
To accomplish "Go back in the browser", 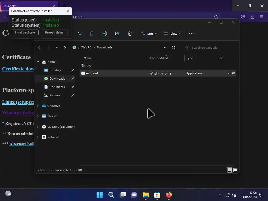I will point(6,17).
